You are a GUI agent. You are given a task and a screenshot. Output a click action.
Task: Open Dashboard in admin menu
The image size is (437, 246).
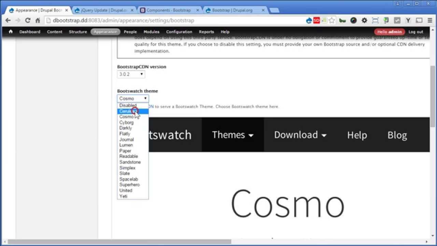pyautogui.click(x=30, y=32)
